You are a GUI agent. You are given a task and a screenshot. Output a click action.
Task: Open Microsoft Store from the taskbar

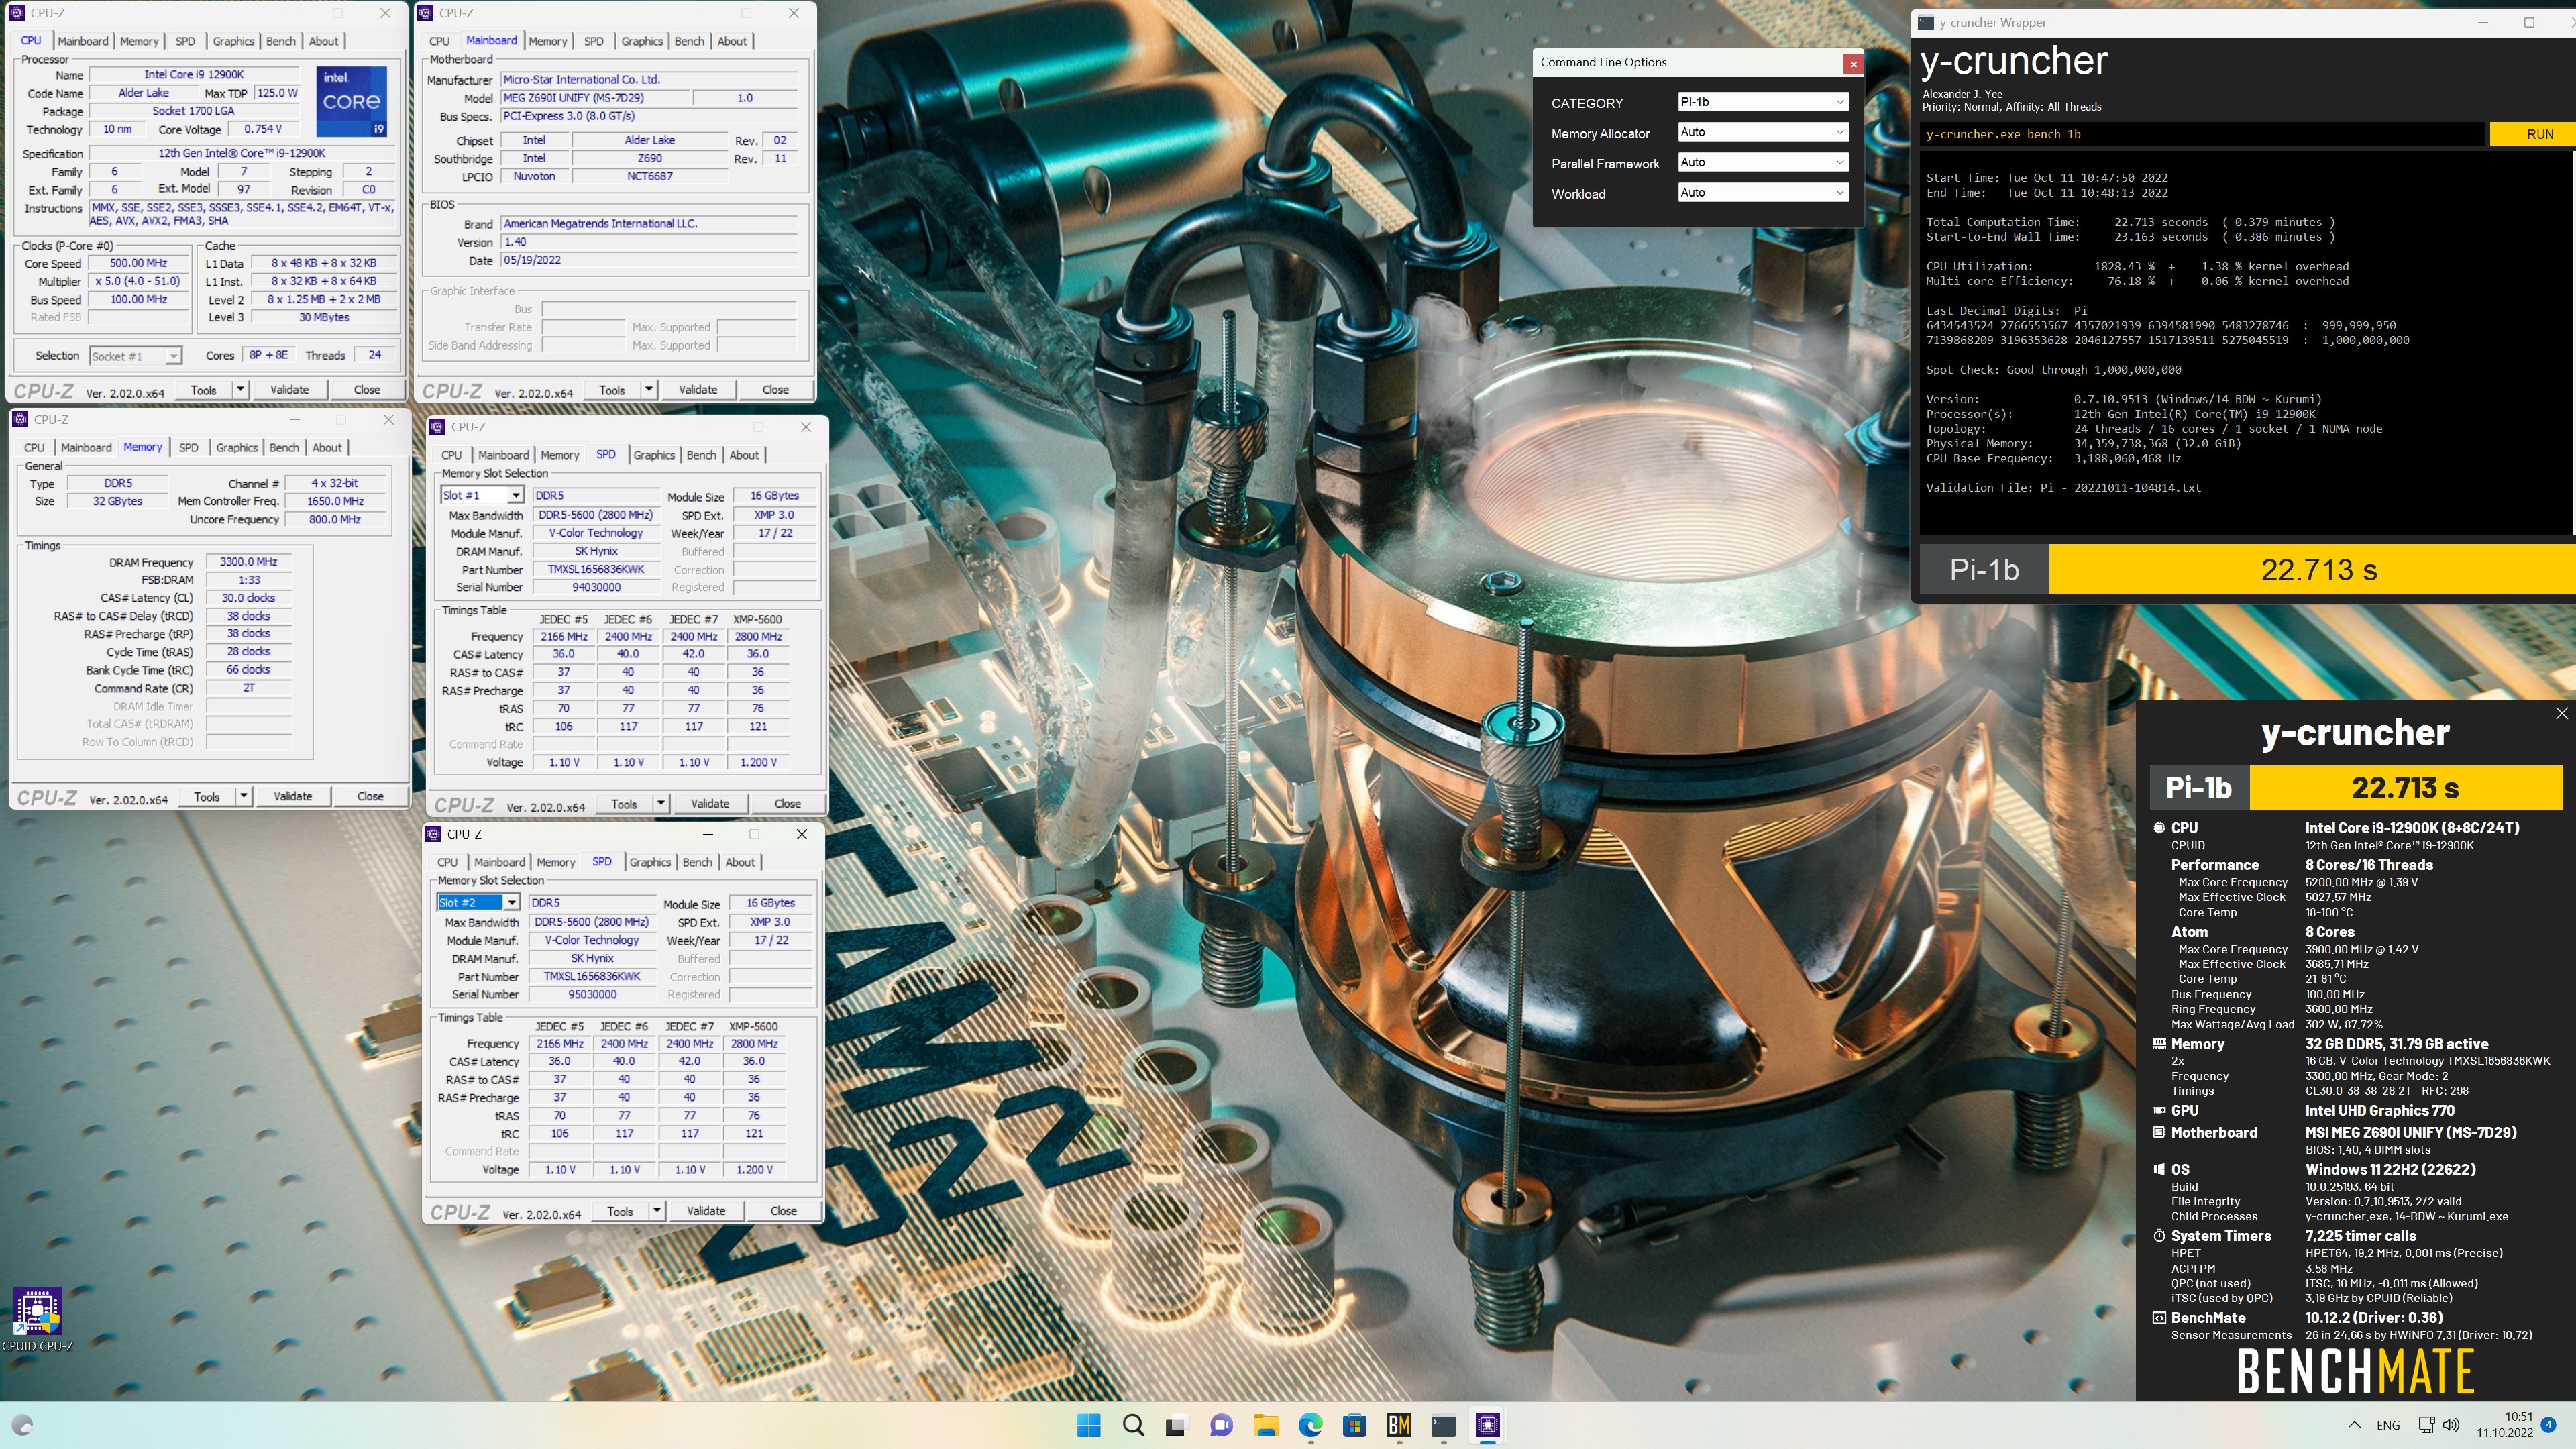[x=1354, y=1425]
